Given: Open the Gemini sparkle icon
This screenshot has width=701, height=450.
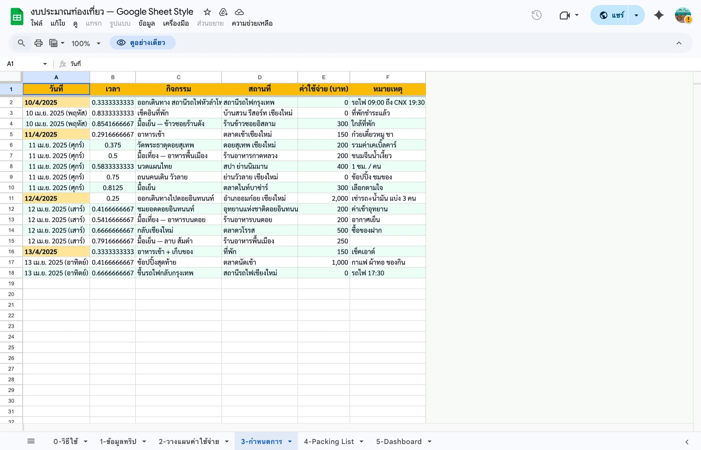Looking at the screenshot, I should tap(659, 15).
